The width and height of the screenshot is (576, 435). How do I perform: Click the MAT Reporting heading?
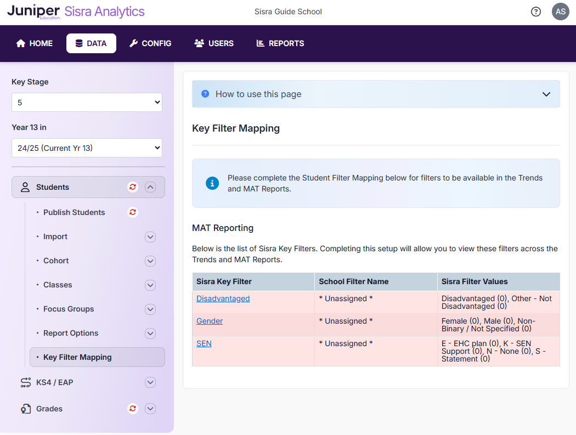(223, 228)
